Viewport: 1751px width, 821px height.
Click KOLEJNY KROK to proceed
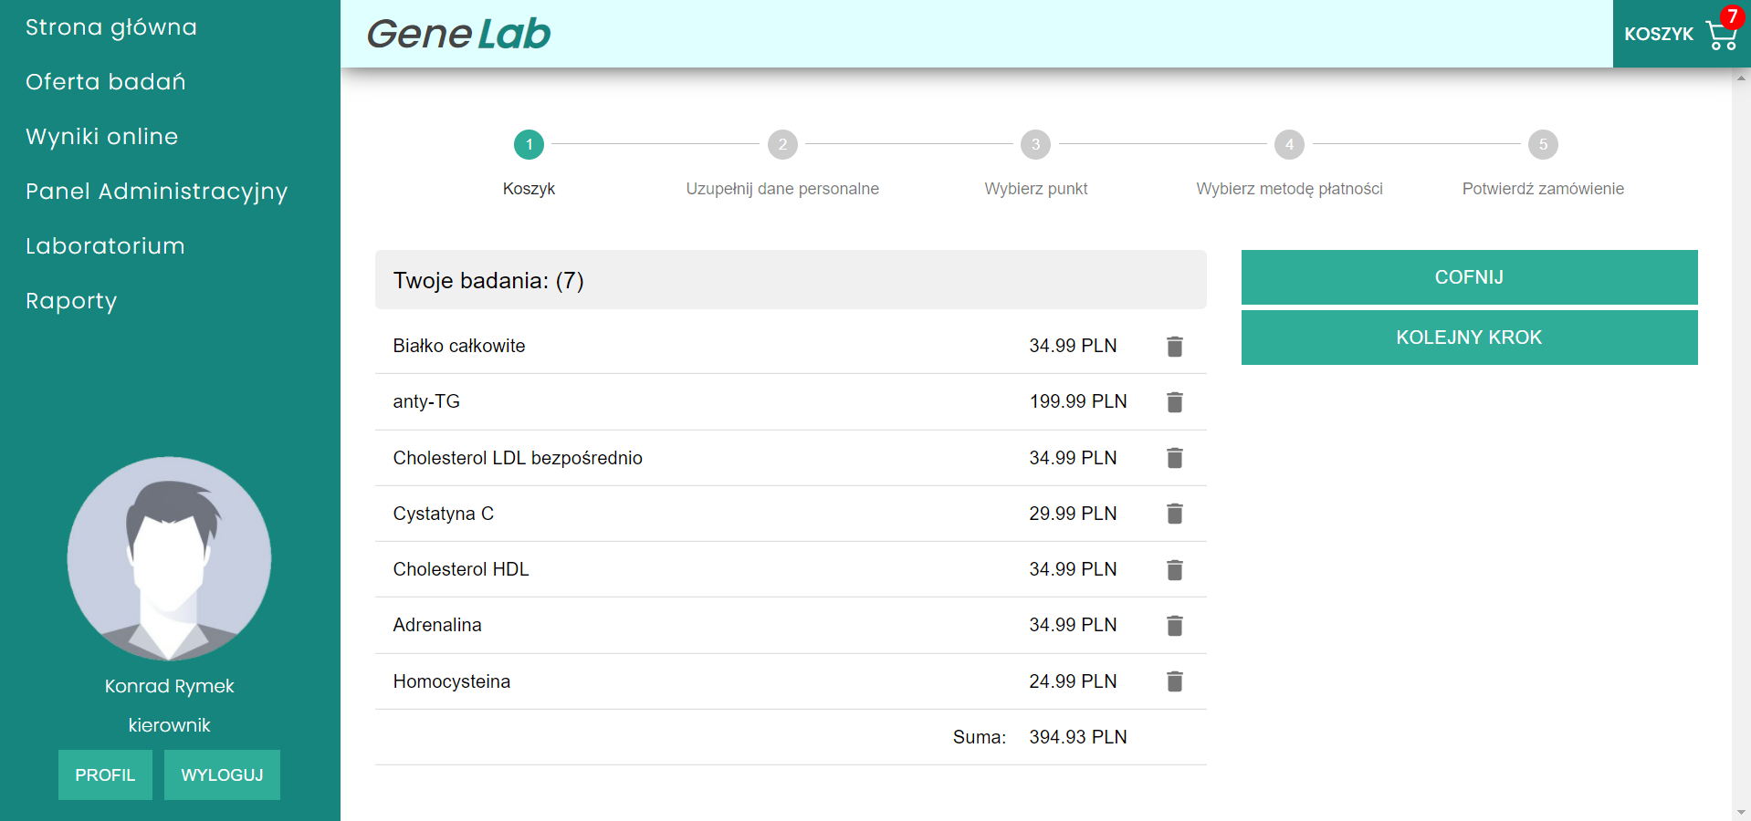point(1468,338)
